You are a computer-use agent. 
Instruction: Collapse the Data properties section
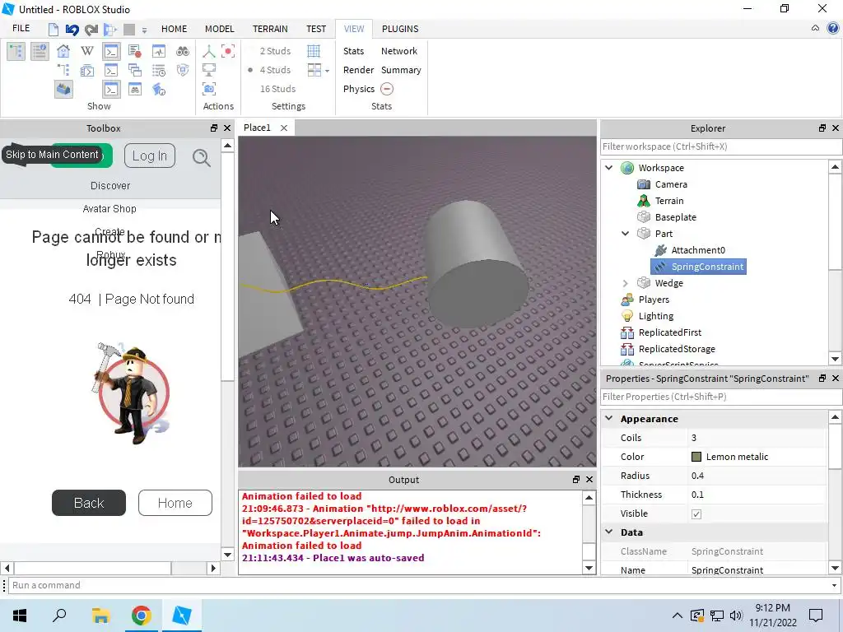[x=609, y=532]
